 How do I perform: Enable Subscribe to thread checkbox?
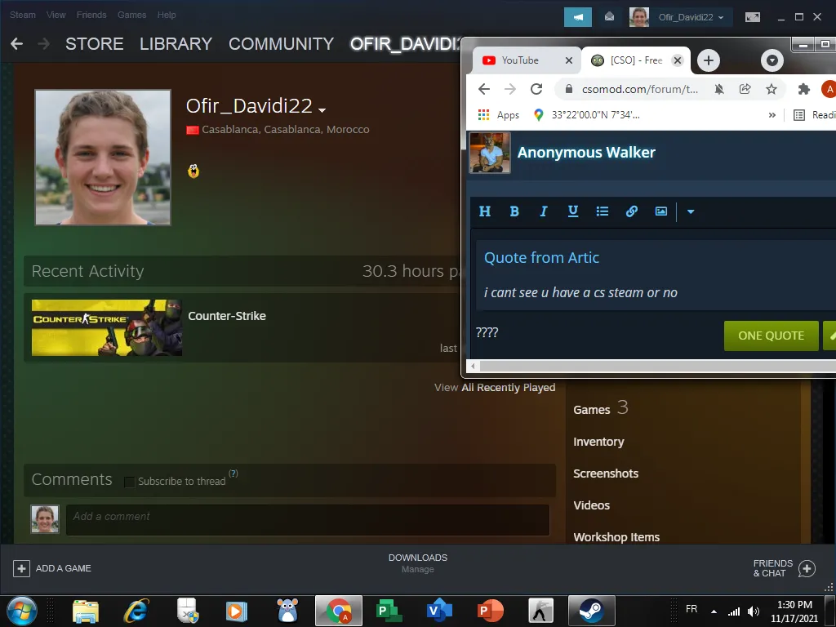(129, 482)
